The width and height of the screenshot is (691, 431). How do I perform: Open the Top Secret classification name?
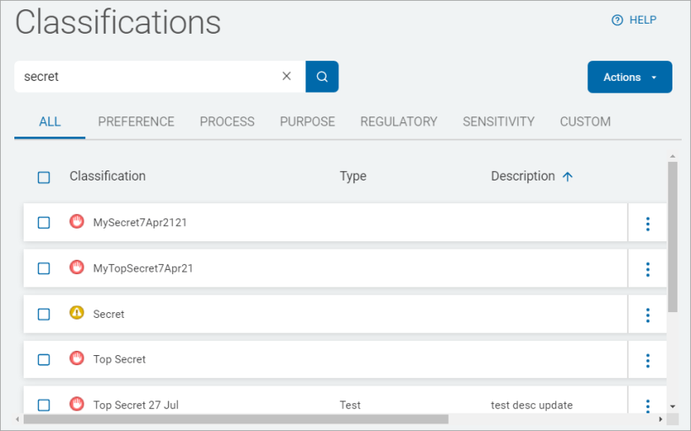point(120,359)
